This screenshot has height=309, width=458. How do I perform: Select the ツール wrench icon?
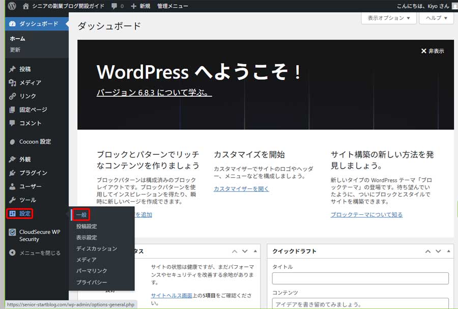point(12,200)
